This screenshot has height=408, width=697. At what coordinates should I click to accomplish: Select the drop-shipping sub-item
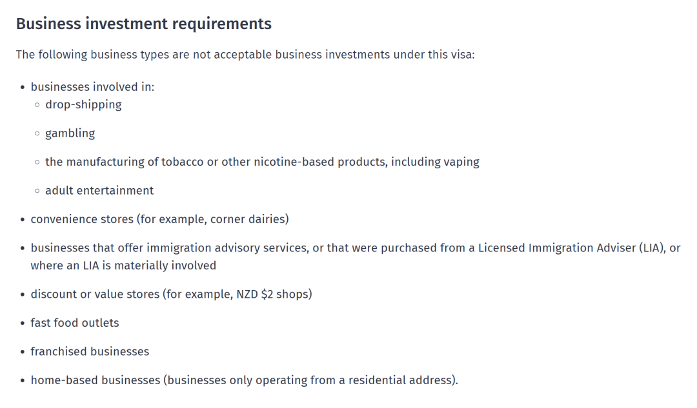point(83,105)
